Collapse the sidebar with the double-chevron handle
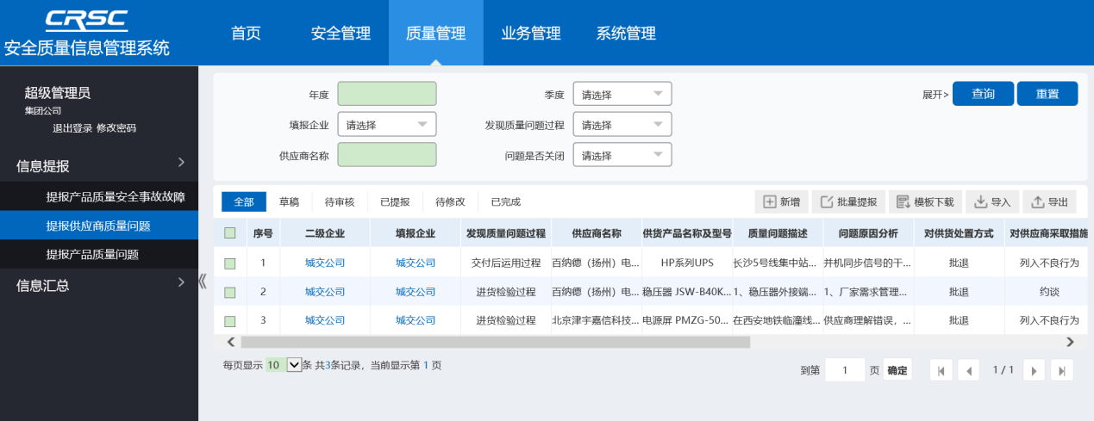 (x=203, y=282)
